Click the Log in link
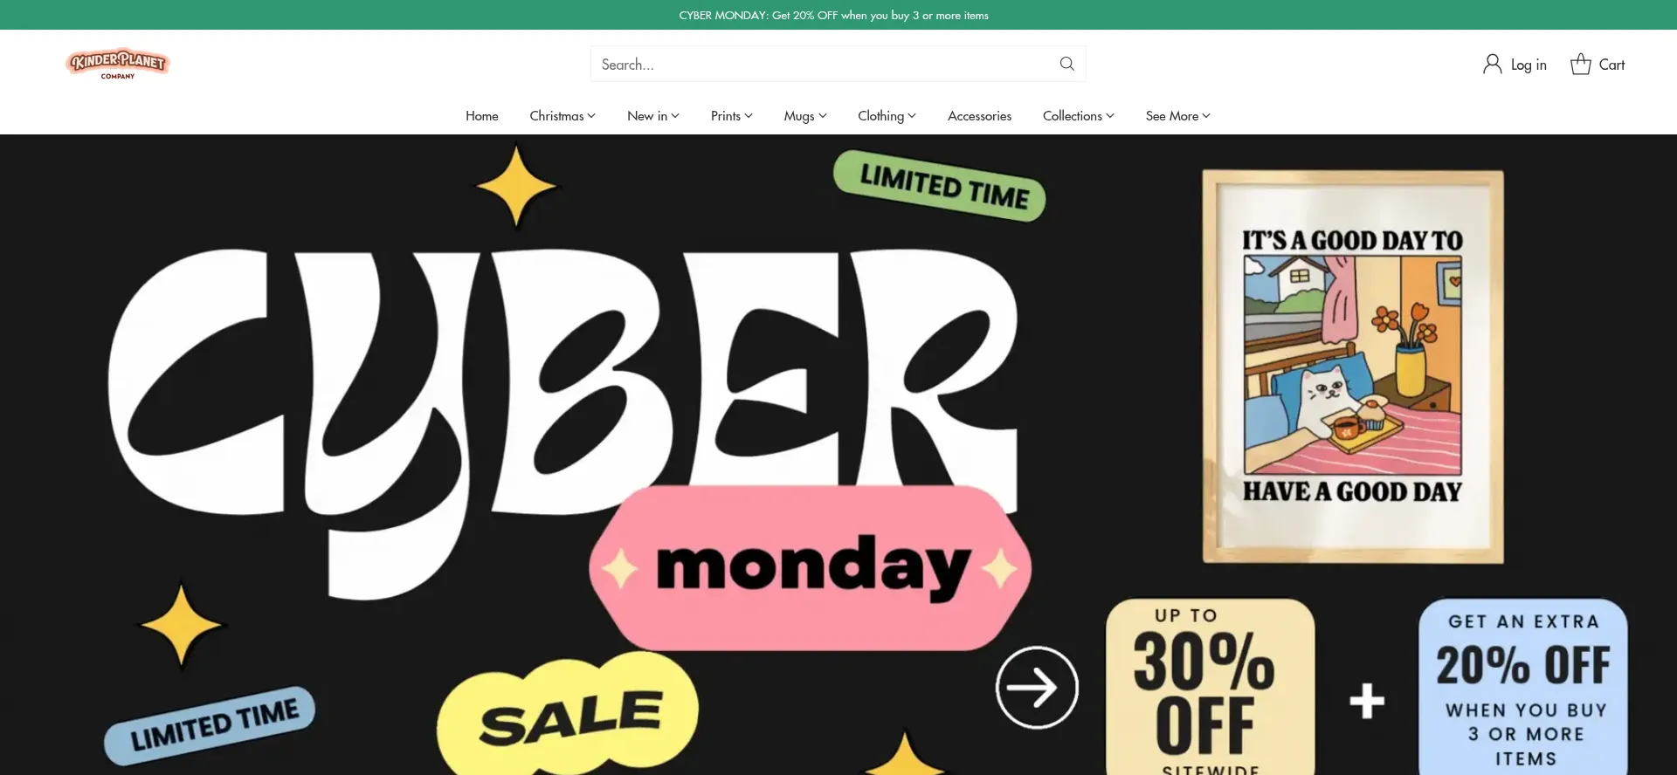 click(1529, 65)
